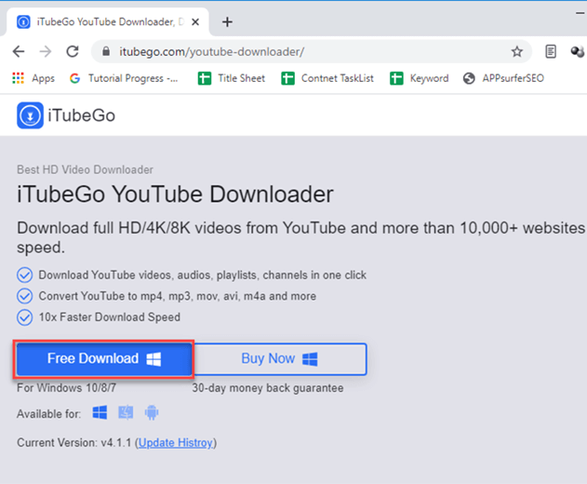This screenshot has width=587, height=484.
Task: Click the Convert YouTube to mp4 feature line
Action: pyautogui.click(x=178, y=296)
